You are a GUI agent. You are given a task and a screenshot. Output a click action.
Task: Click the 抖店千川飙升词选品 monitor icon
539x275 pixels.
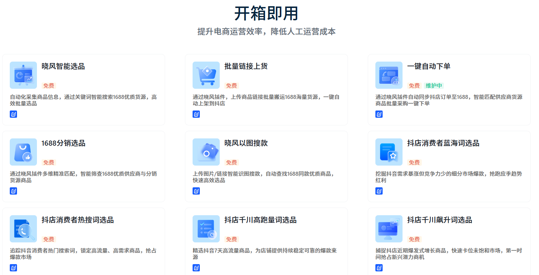389,229
